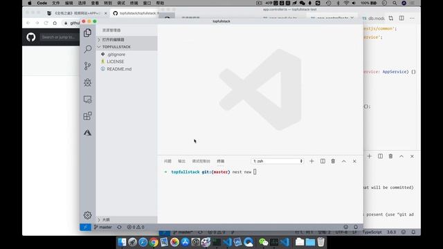
Task: Click the feedback smiley in front status bar
Action: (346, 227)
